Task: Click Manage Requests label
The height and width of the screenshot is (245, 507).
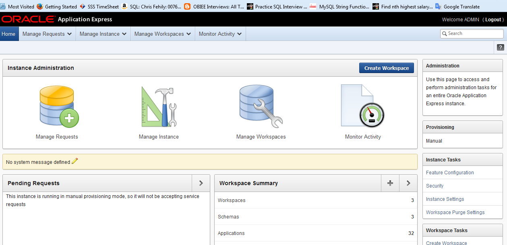Action: coord(57,137)
